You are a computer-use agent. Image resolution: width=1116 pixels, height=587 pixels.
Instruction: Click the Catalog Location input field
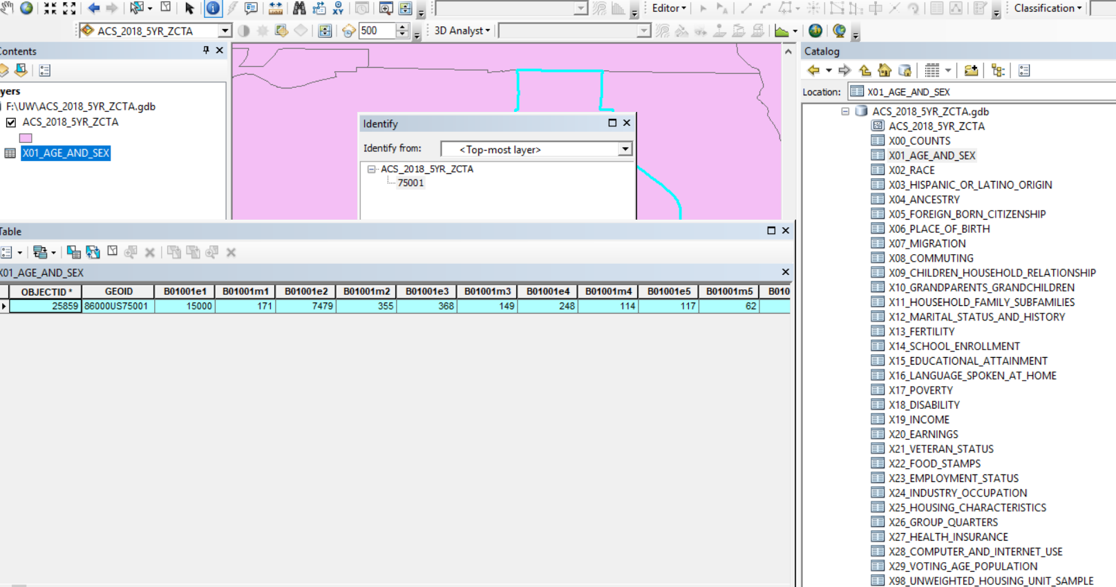point(981,92)
